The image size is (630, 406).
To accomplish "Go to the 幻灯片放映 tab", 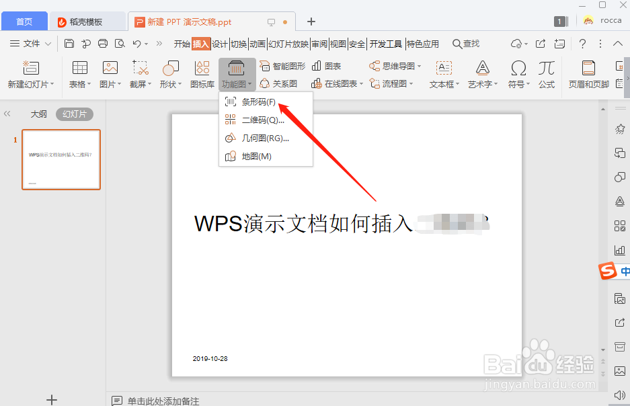I will pyautogui.click(x=288, y=44).
